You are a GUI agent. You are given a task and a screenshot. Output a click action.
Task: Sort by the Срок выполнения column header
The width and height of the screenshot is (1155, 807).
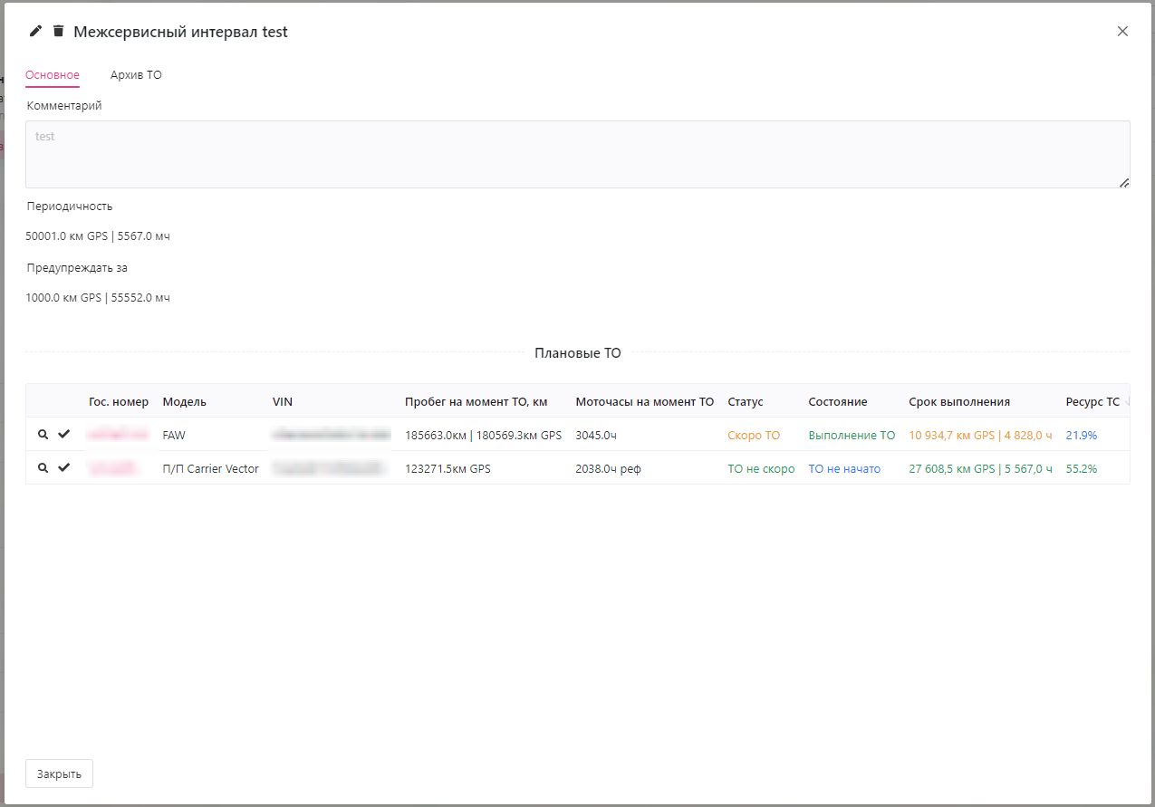(959, 402)
